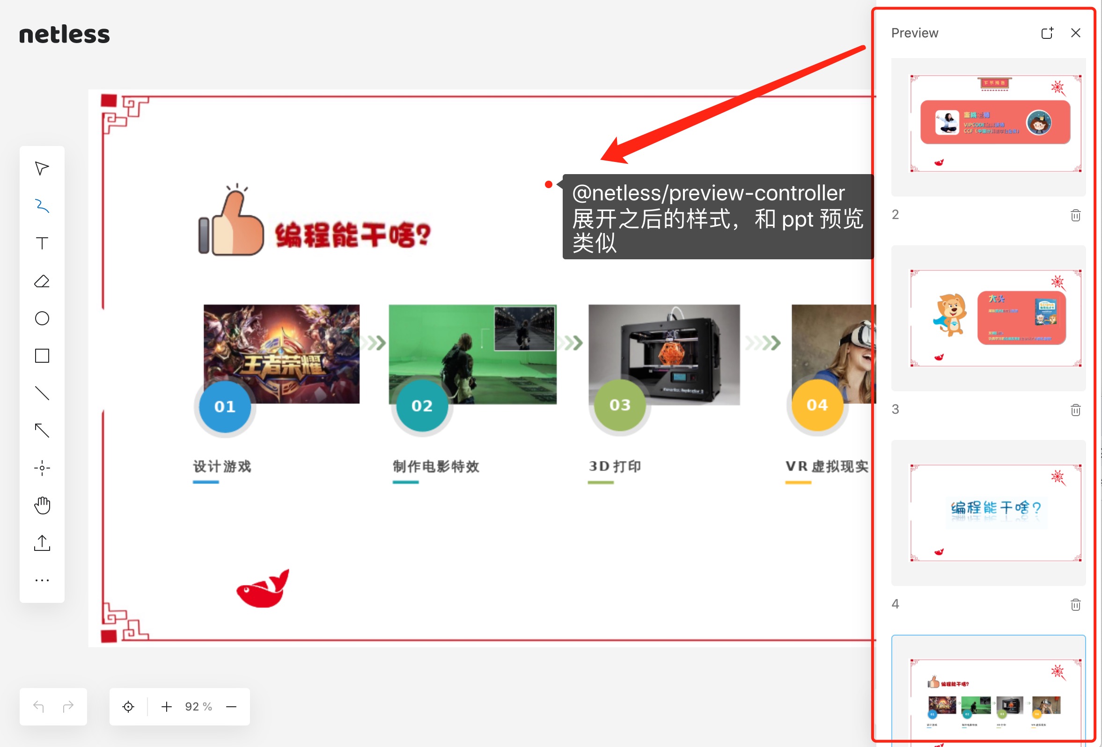Select the Ellipse shape tool
The width and height of the screenshot is (1102, 747).
click(x=42, y=319)
